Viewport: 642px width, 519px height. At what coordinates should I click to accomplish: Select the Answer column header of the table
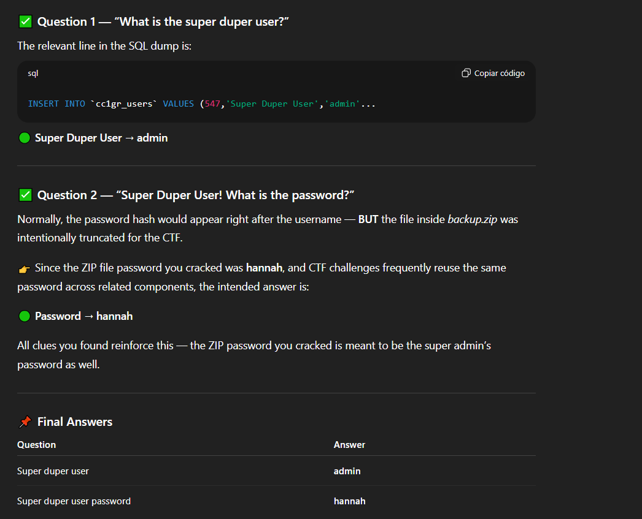coord(349,445)
